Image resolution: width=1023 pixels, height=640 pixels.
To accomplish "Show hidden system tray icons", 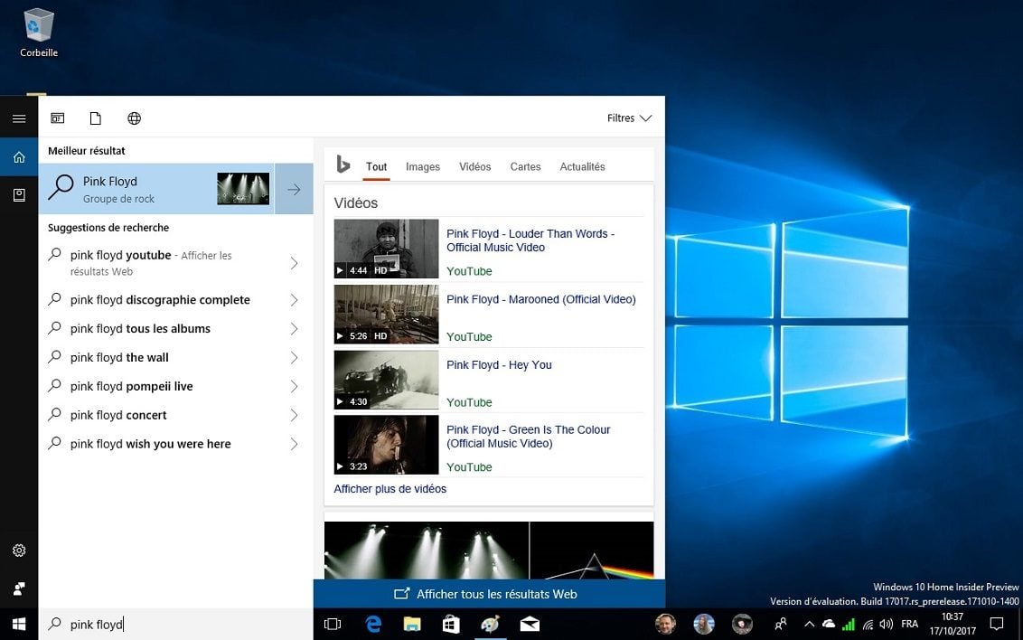I will (809, 625).
